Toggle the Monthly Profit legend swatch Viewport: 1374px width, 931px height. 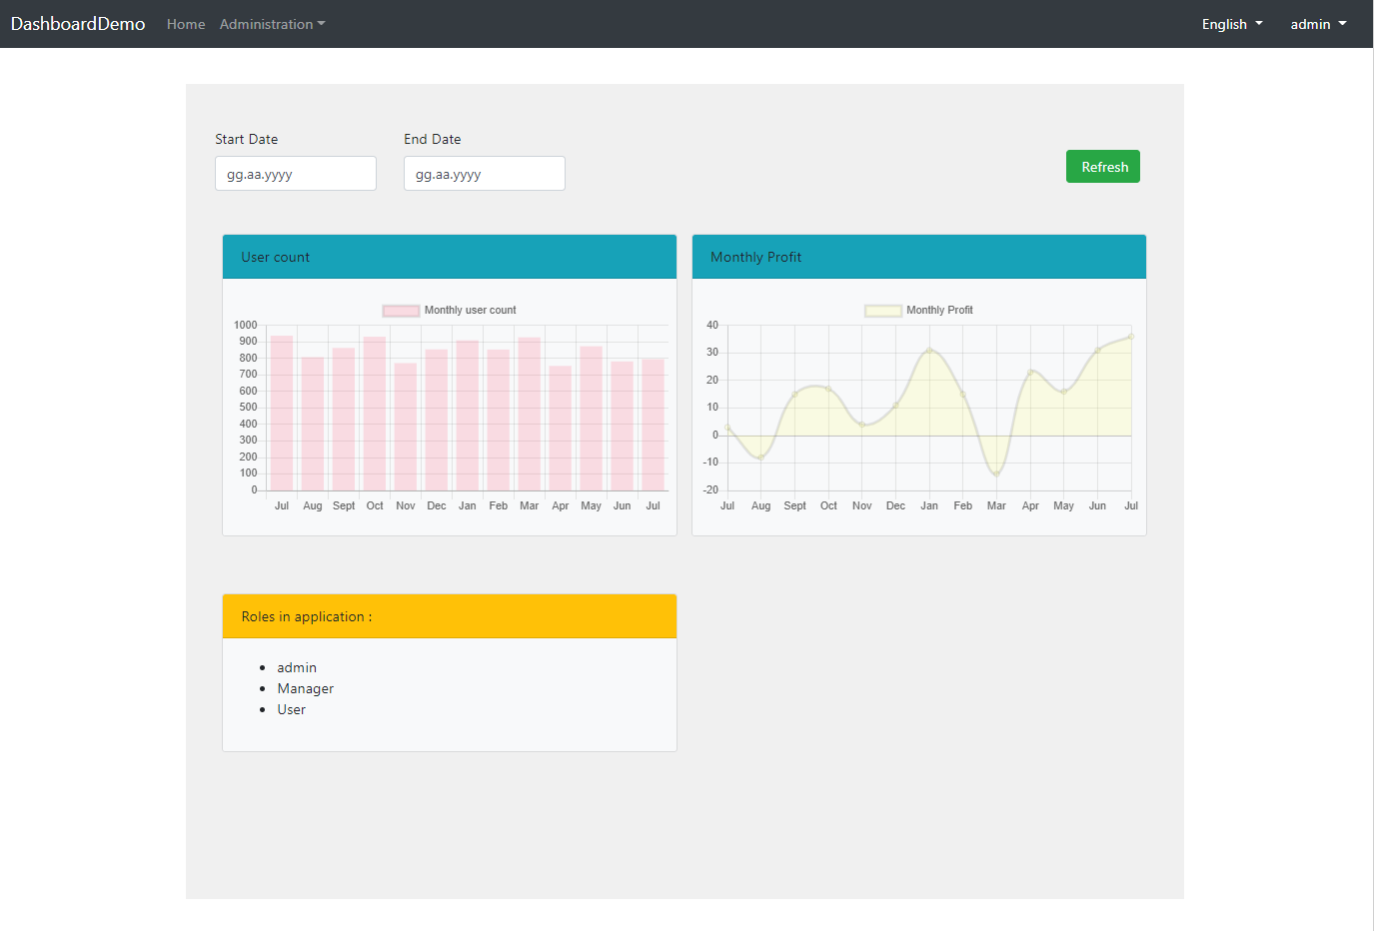point(882,311)
